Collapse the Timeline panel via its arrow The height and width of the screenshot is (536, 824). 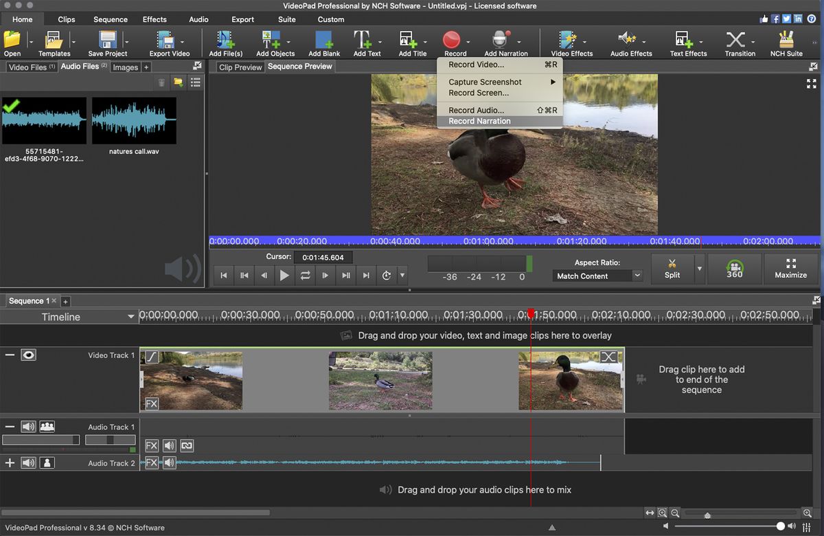[x=130, y=317]
